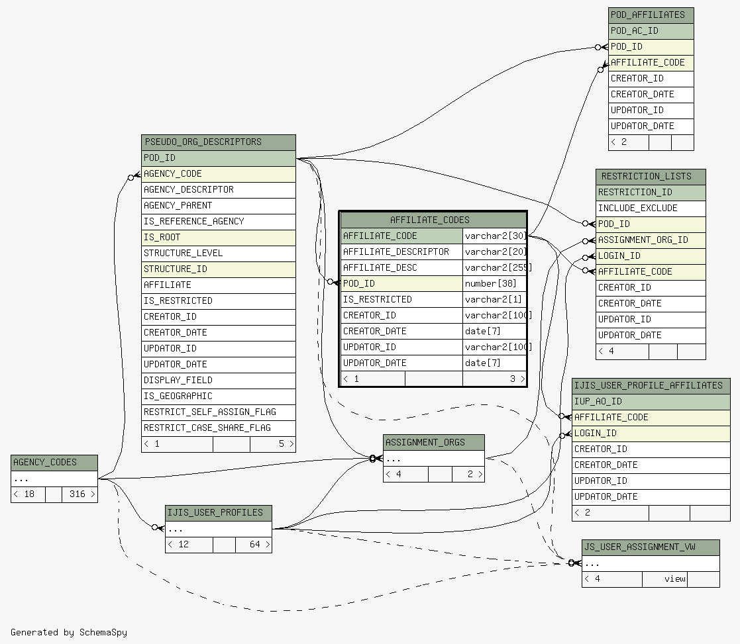Click the children count 5 in PSEUDO_ORG_DESCRIPTORS
This screenshot has height=644, width=740.
pos(273,444)
